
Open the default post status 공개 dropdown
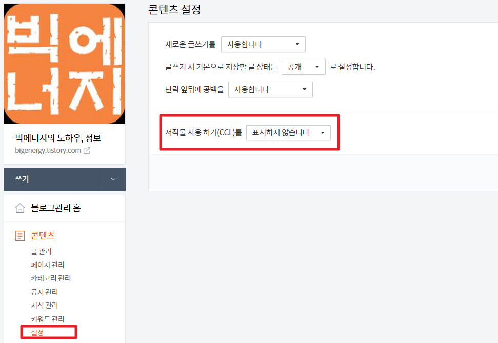pyautogui.click(x=303, y=67)
